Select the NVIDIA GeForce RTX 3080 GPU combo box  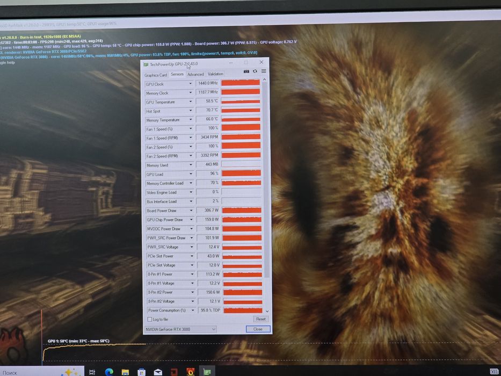(x=180, y=329)
